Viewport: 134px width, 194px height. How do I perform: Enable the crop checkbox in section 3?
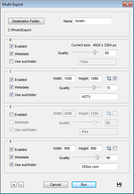coord(115,148)
